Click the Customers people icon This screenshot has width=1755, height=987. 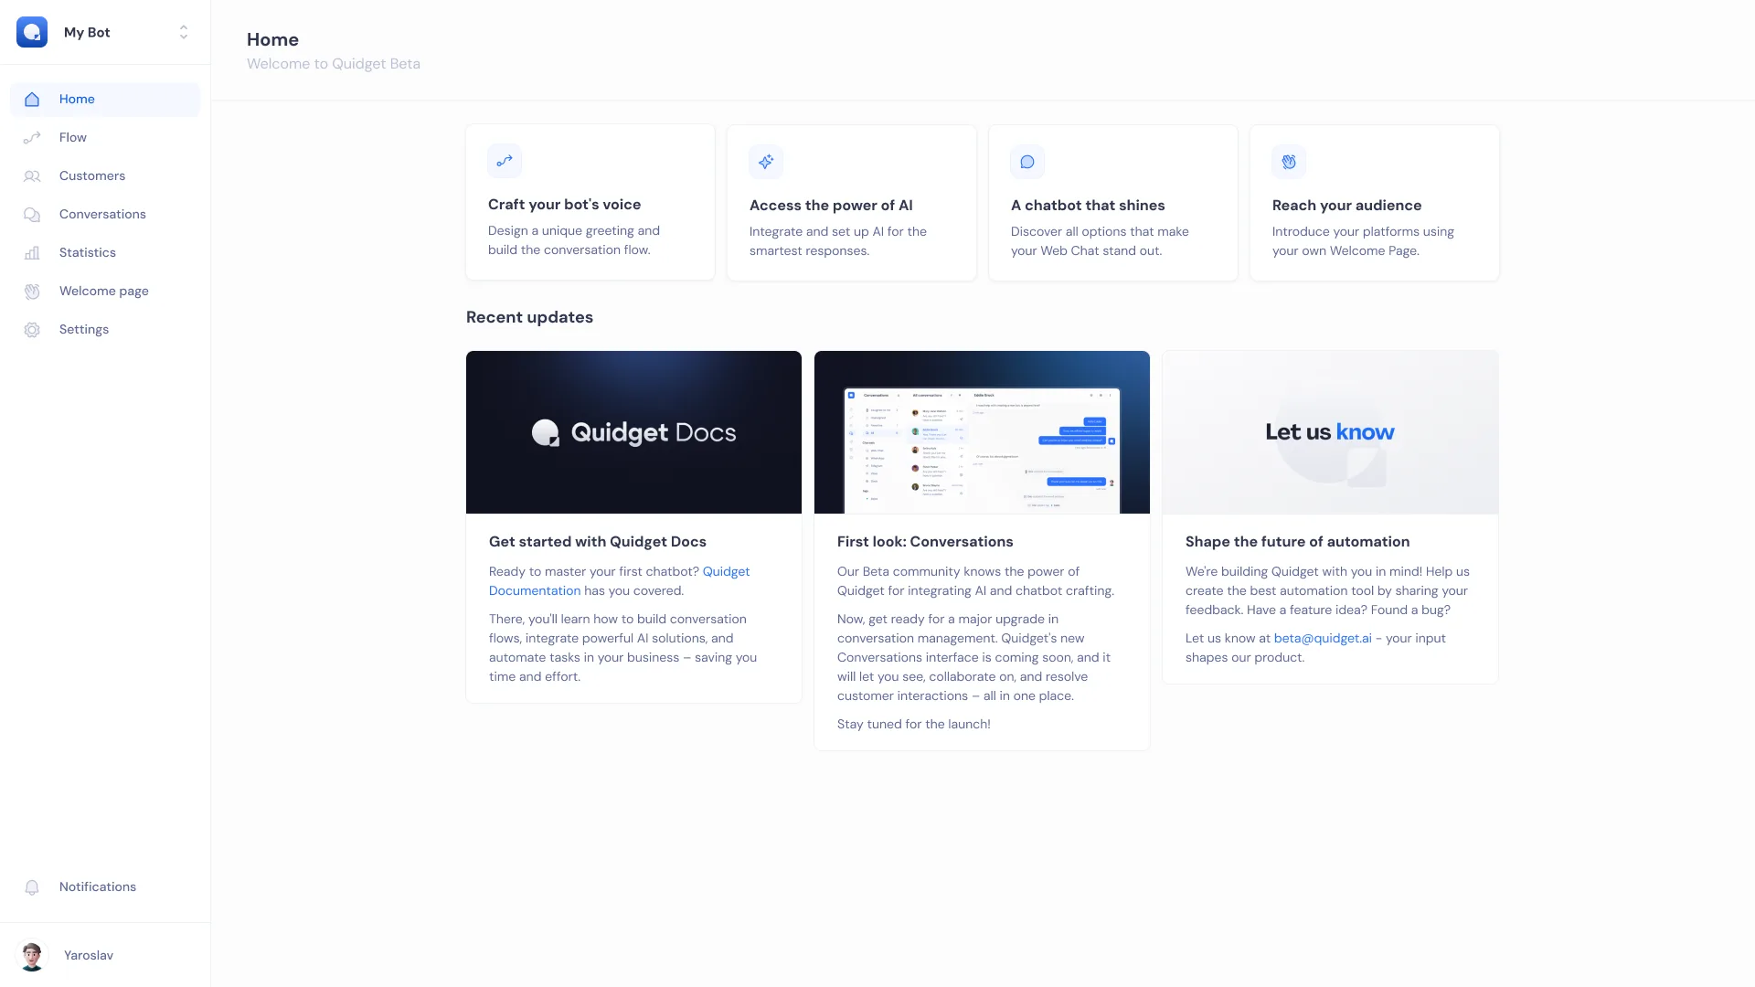point(32,176)
